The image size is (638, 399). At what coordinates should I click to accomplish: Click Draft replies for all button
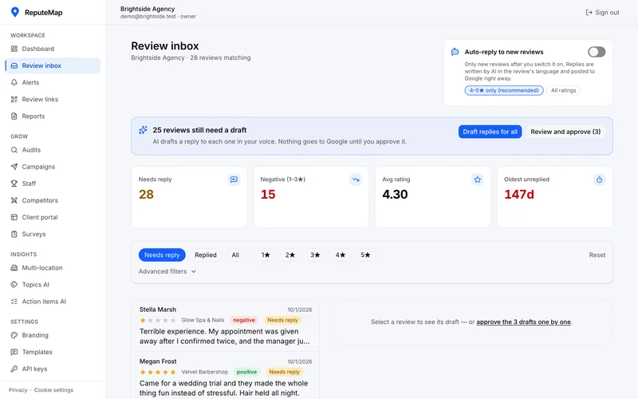pos(490,132)
